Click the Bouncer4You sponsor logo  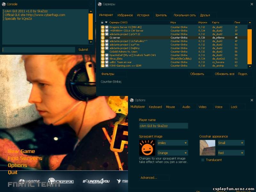(96, 181)
